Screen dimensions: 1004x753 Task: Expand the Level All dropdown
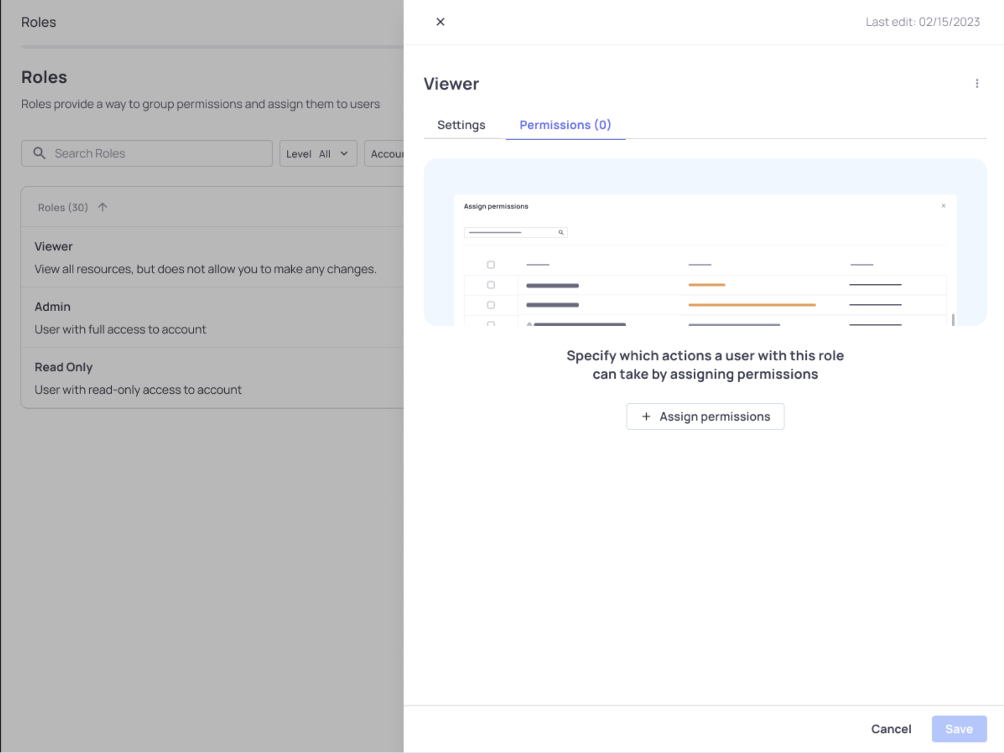[318, 154]
